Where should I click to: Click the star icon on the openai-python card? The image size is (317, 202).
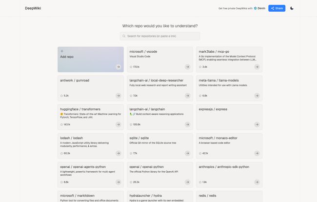[x=131, y=182]
